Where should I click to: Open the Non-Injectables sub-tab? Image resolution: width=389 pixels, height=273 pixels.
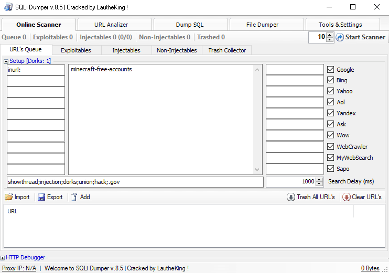(x=177, y=50)
